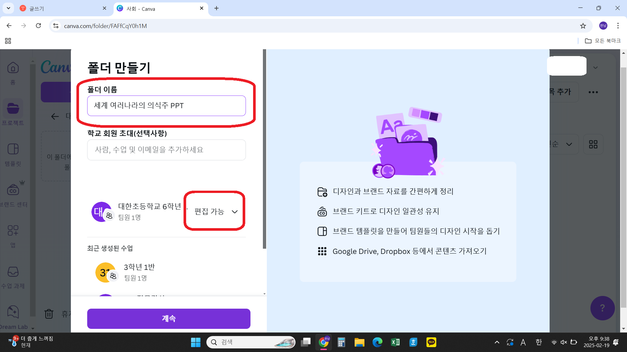The height and width of the screenshot is (352, 627).
Task: Click the browser address bar URL
Action: point(105,26)
